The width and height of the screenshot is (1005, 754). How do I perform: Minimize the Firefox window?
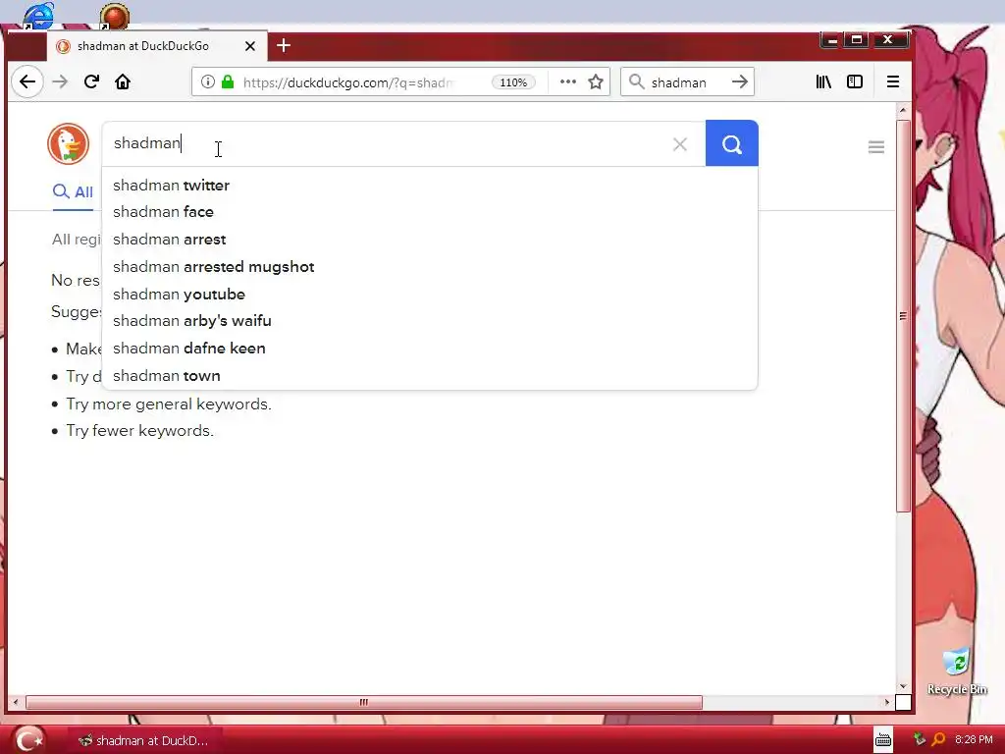click(832, 39)
